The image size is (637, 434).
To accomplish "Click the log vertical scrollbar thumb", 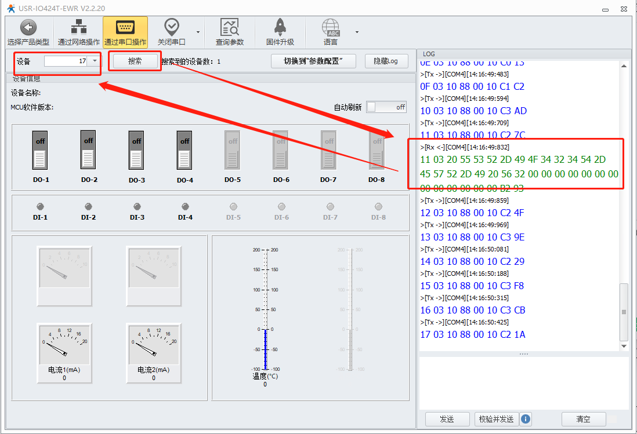I will (624, 312).
